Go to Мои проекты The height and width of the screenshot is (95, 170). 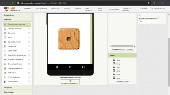click(88, 9)
